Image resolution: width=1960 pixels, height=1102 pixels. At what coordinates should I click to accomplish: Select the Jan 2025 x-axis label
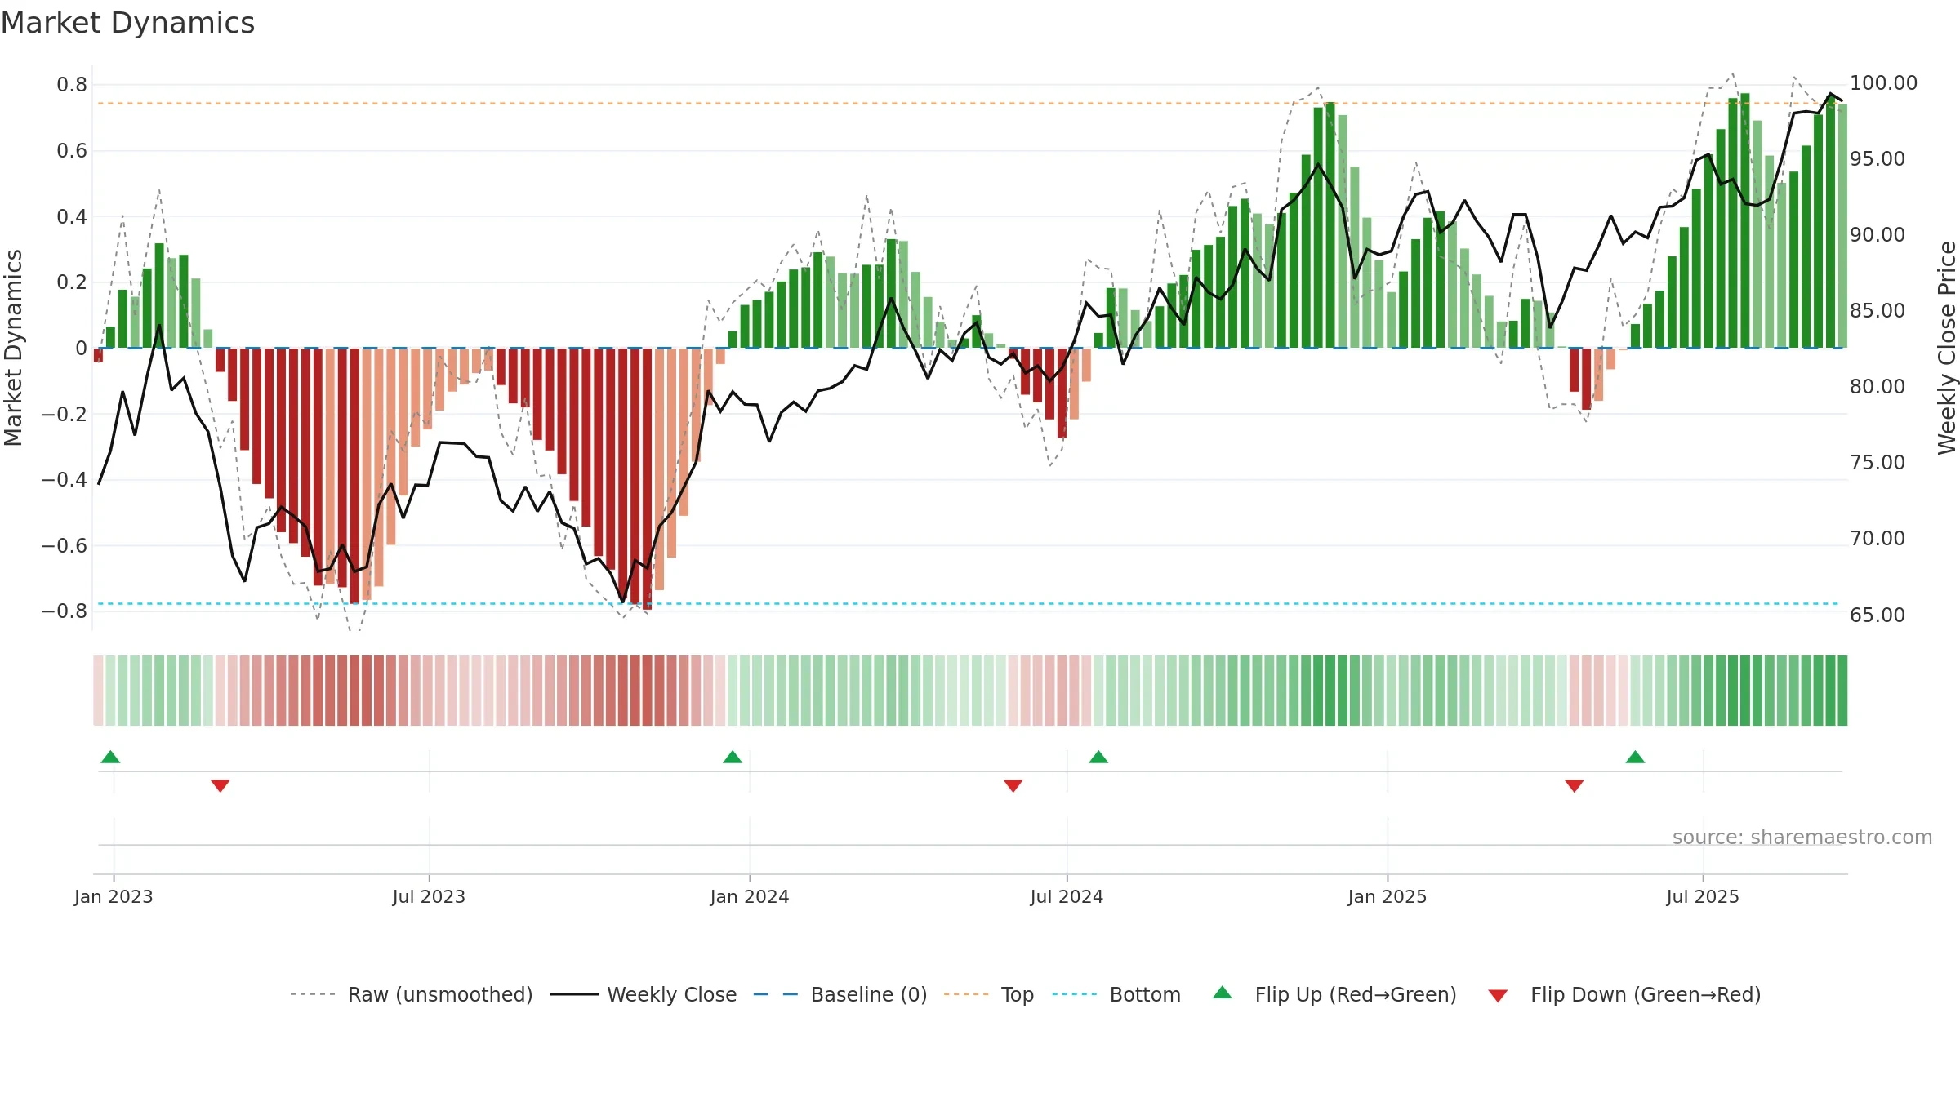pos(1388,896)
